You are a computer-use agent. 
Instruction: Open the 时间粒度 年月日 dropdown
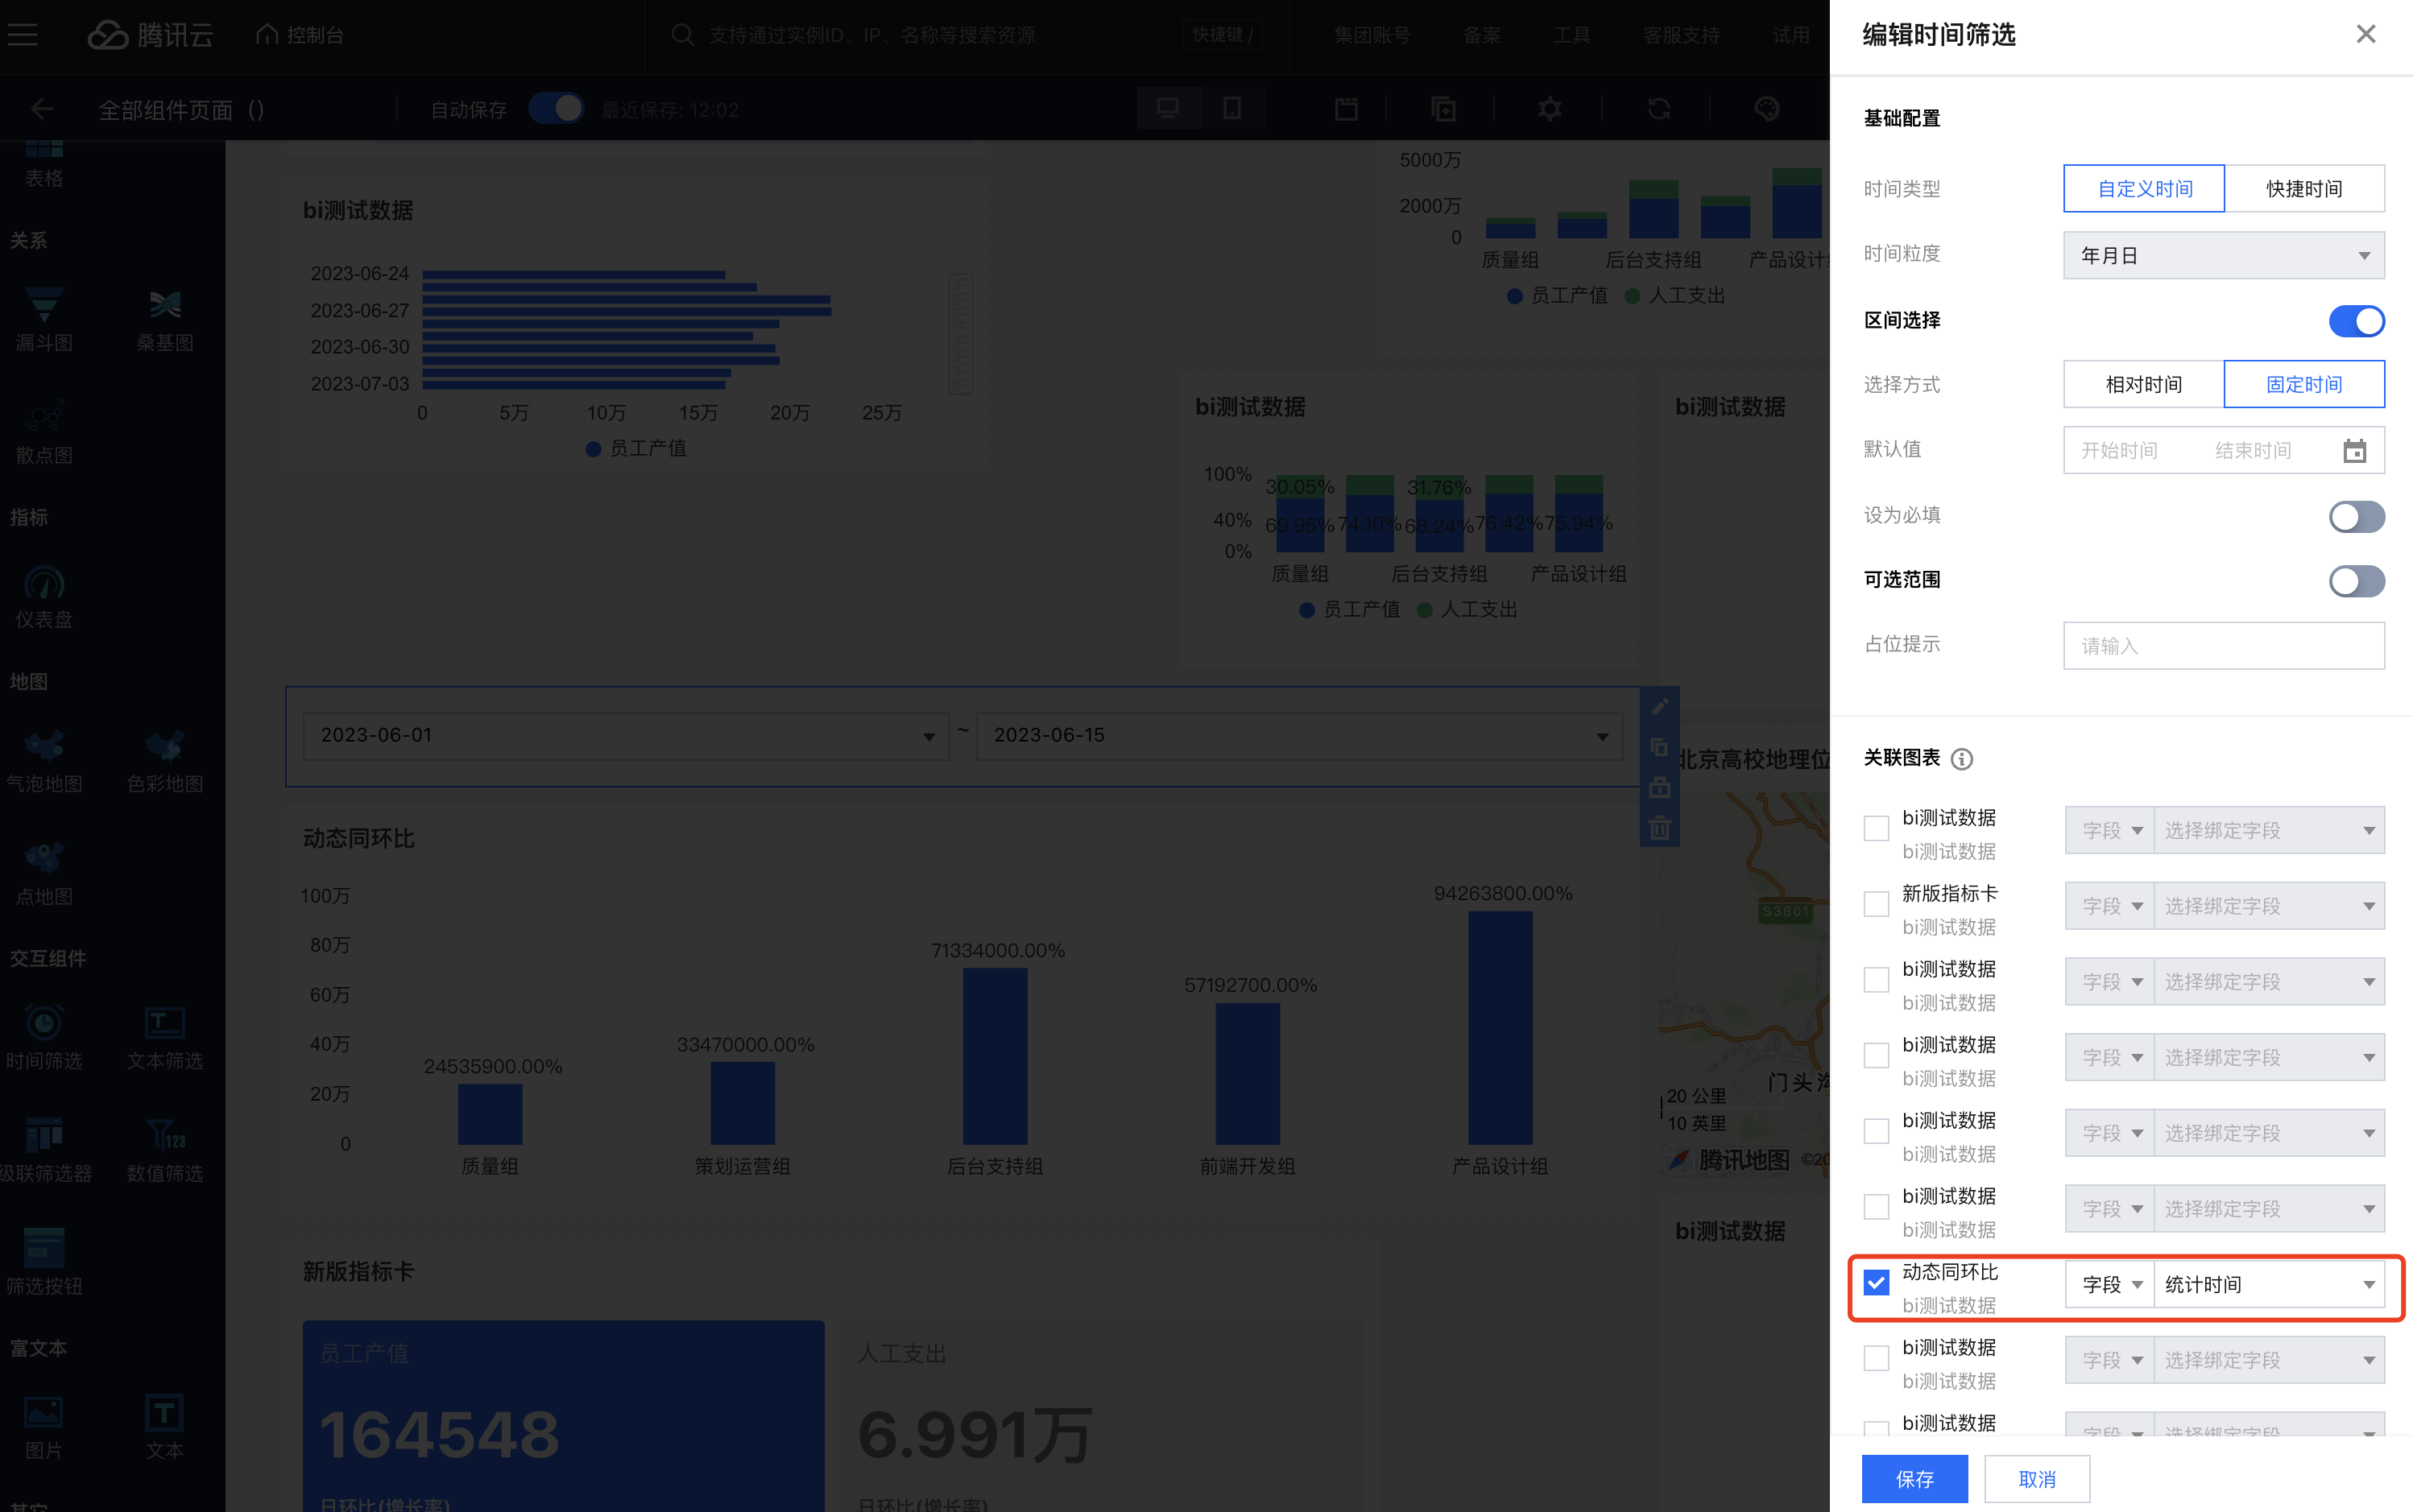point(2223,256)
